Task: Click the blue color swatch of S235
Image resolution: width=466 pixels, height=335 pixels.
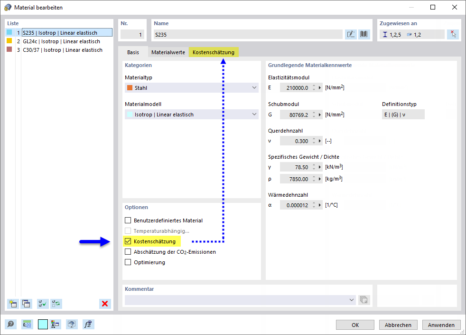Action: [9, 32]
